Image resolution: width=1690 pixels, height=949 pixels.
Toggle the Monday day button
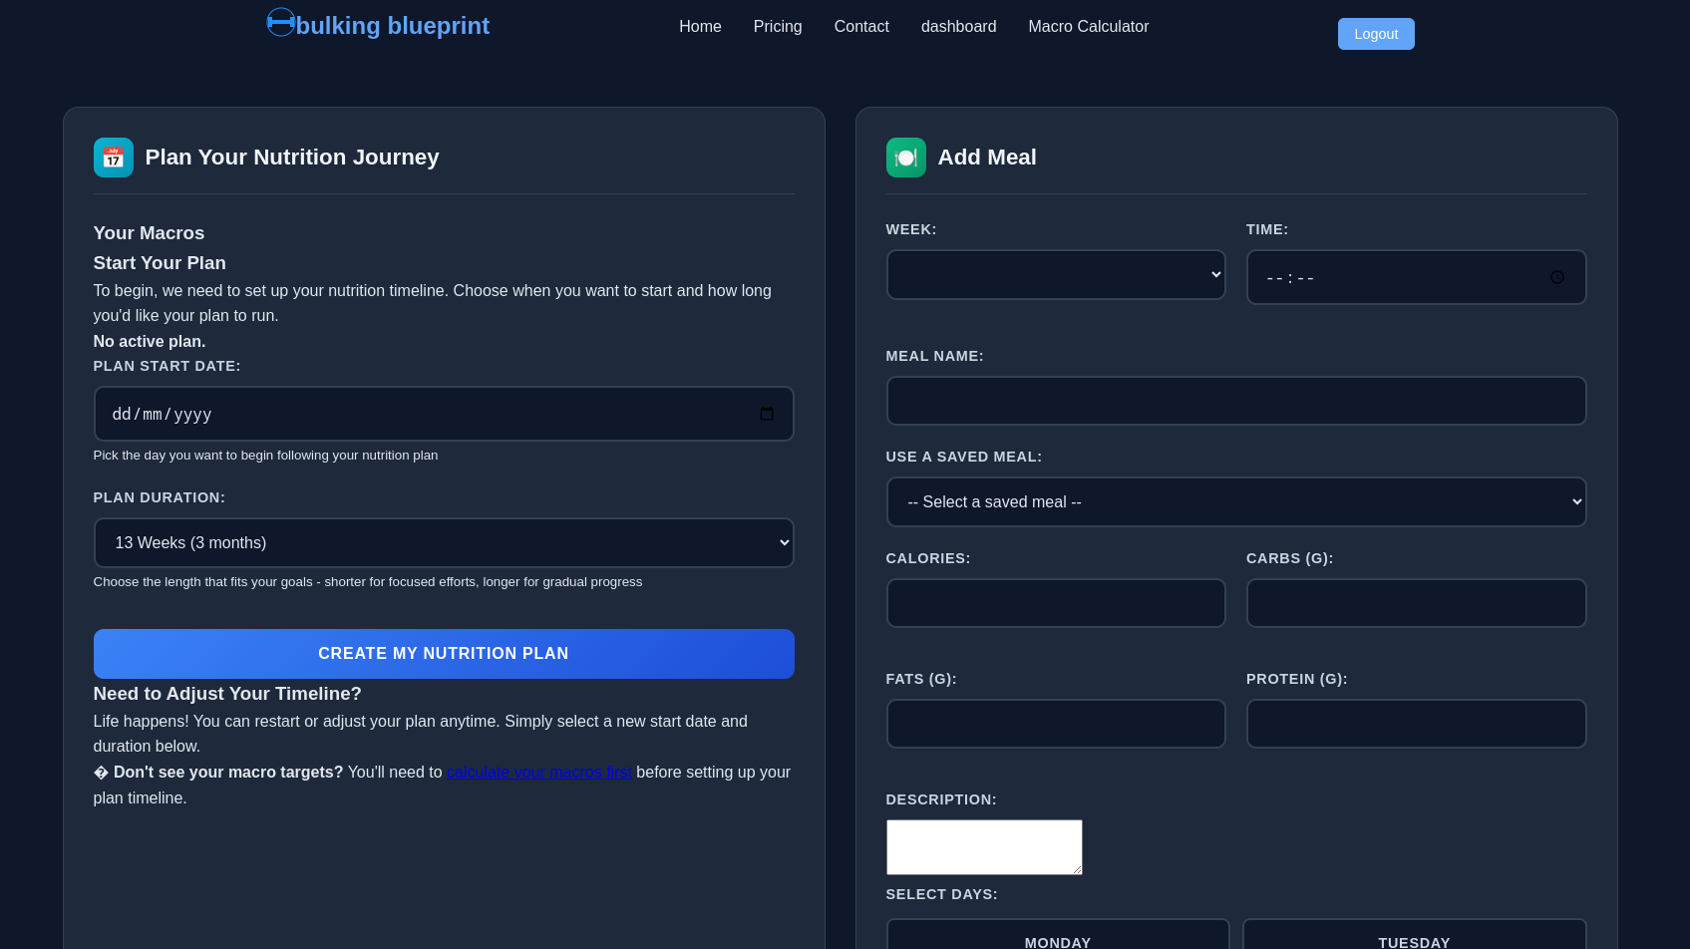[x=1057, y=939]
